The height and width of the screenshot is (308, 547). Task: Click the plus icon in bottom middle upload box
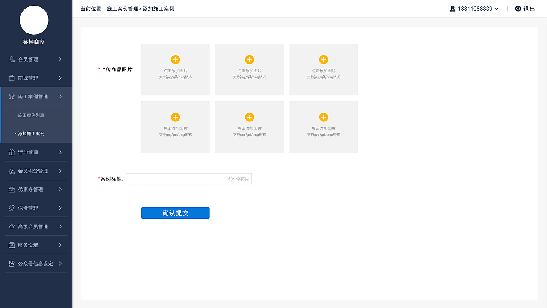point(250,117)
